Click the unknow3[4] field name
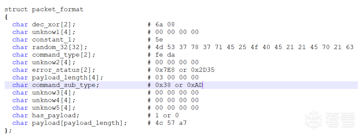The height and width of the screenshot is (137, 362). [x=54, y=93]
